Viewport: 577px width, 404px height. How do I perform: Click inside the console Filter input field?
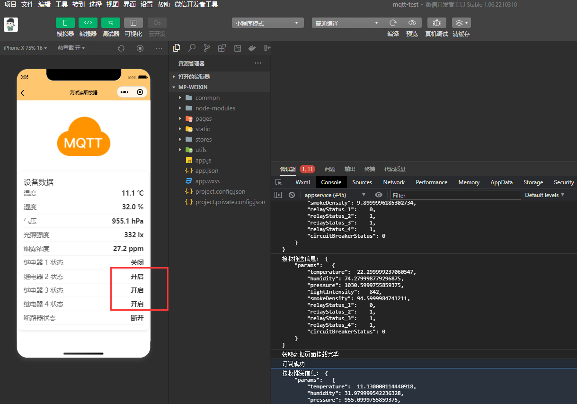tap(454, 195)
